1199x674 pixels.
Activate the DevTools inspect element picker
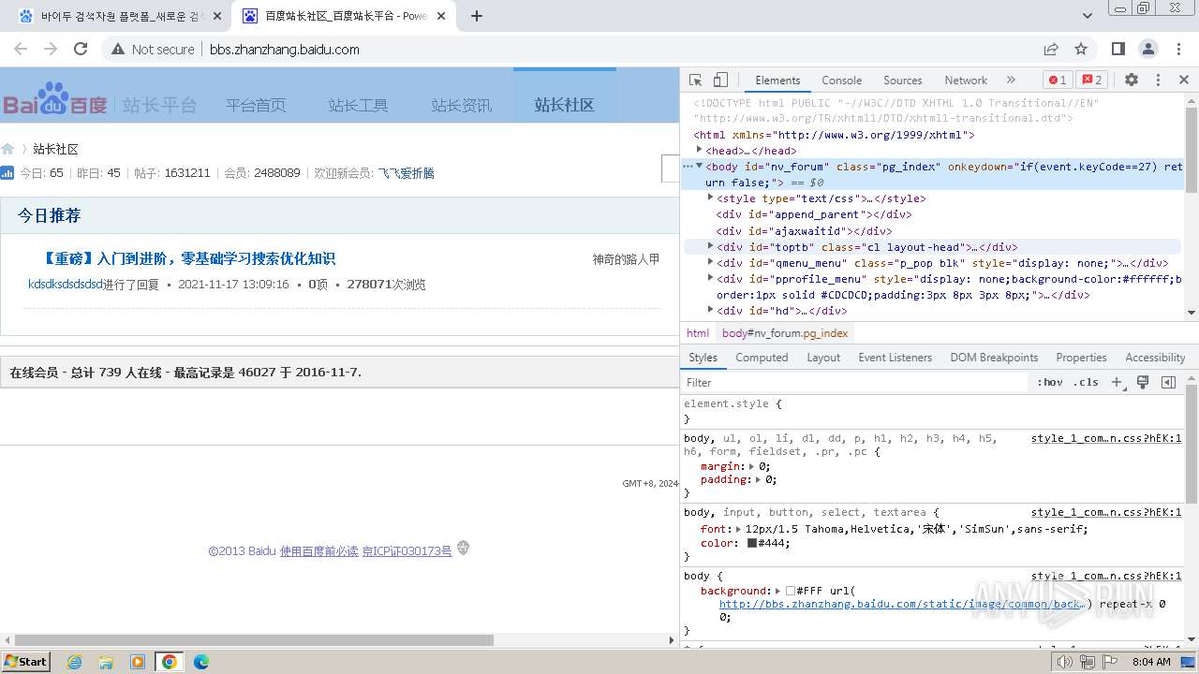pyautogui.click(x=695, y=81)
